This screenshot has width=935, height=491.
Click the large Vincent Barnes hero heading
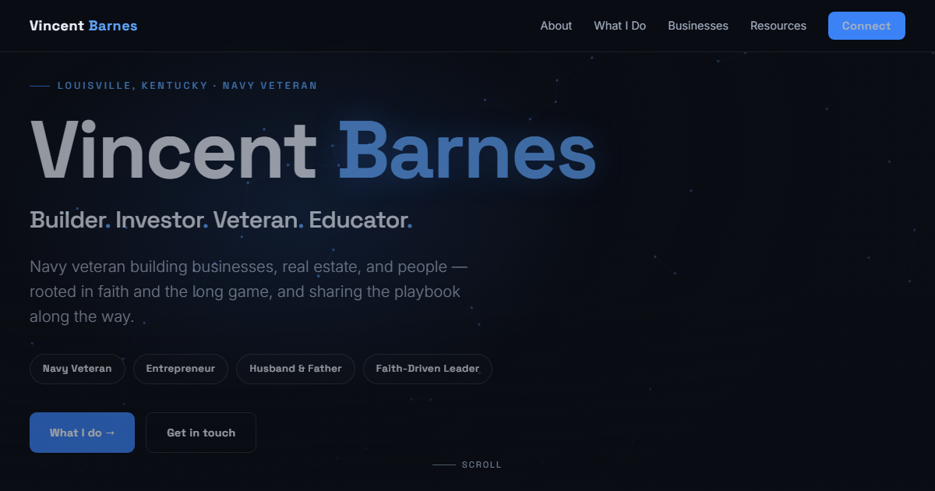pyautogui.click(x=313, y=150)
